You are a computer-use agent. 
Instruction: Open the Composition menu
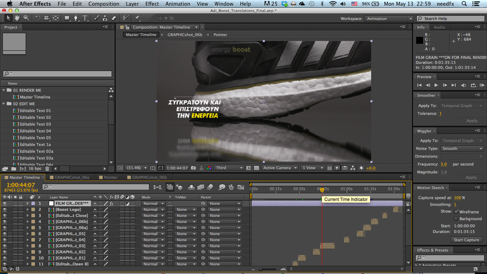coord(104,4)
